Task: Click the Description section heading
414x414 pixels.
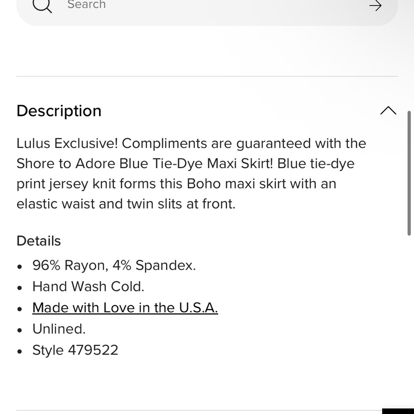Action: tap(59, 111)
